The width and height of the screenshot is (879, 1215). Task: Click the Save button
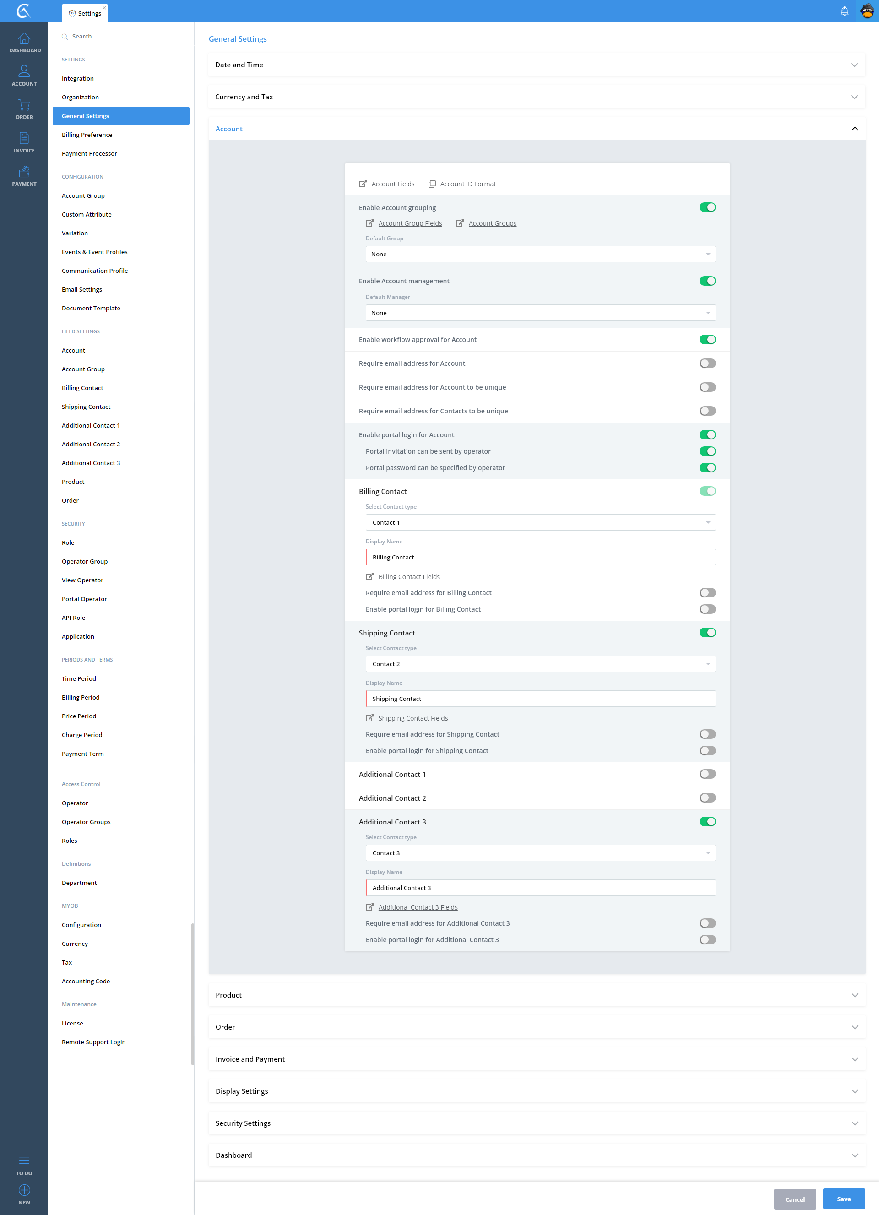[843, 1199]
